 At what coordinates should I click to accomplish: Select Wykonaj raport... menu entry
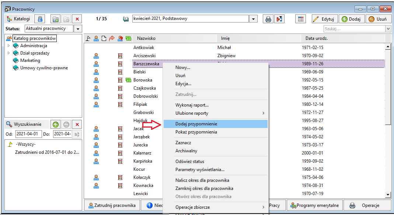(x=216, y=105)
